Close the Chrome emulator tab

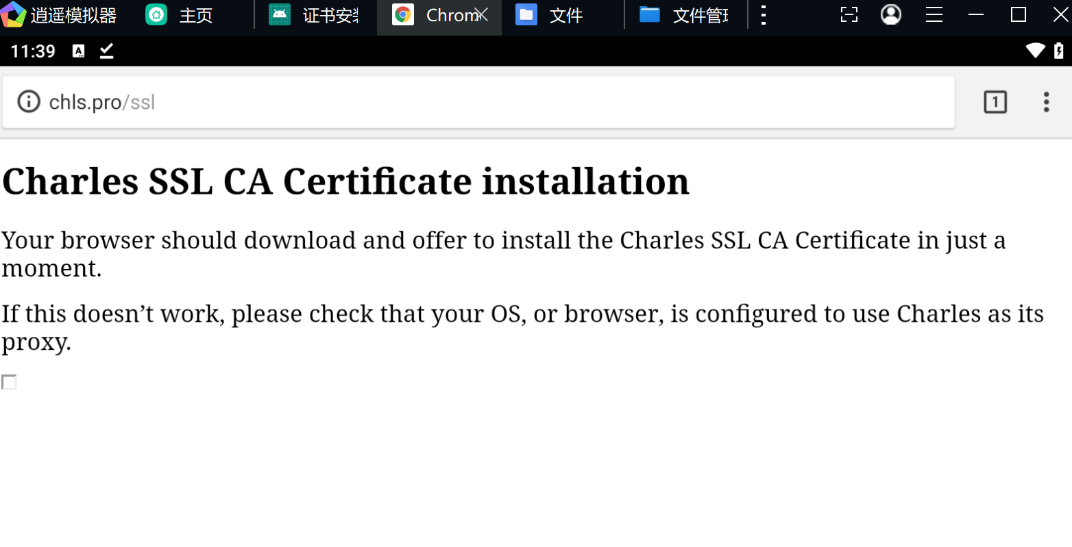coord(483,14)
